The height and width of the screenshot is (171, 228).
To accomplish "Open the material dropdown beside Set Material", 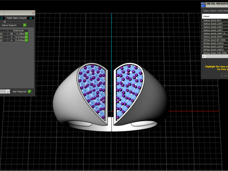I will pyautogui.click(x=8, y=91).
